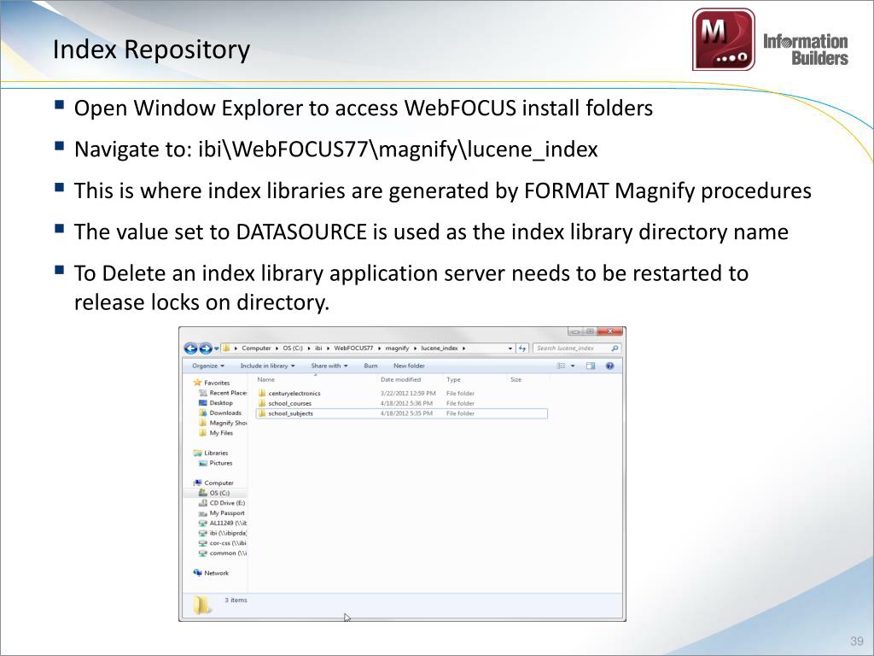The width and height of the screenshot is (874, 656).
Task: Select common network drive in the navigation pane
Action: pyautogui.click(x=228, y=553)
